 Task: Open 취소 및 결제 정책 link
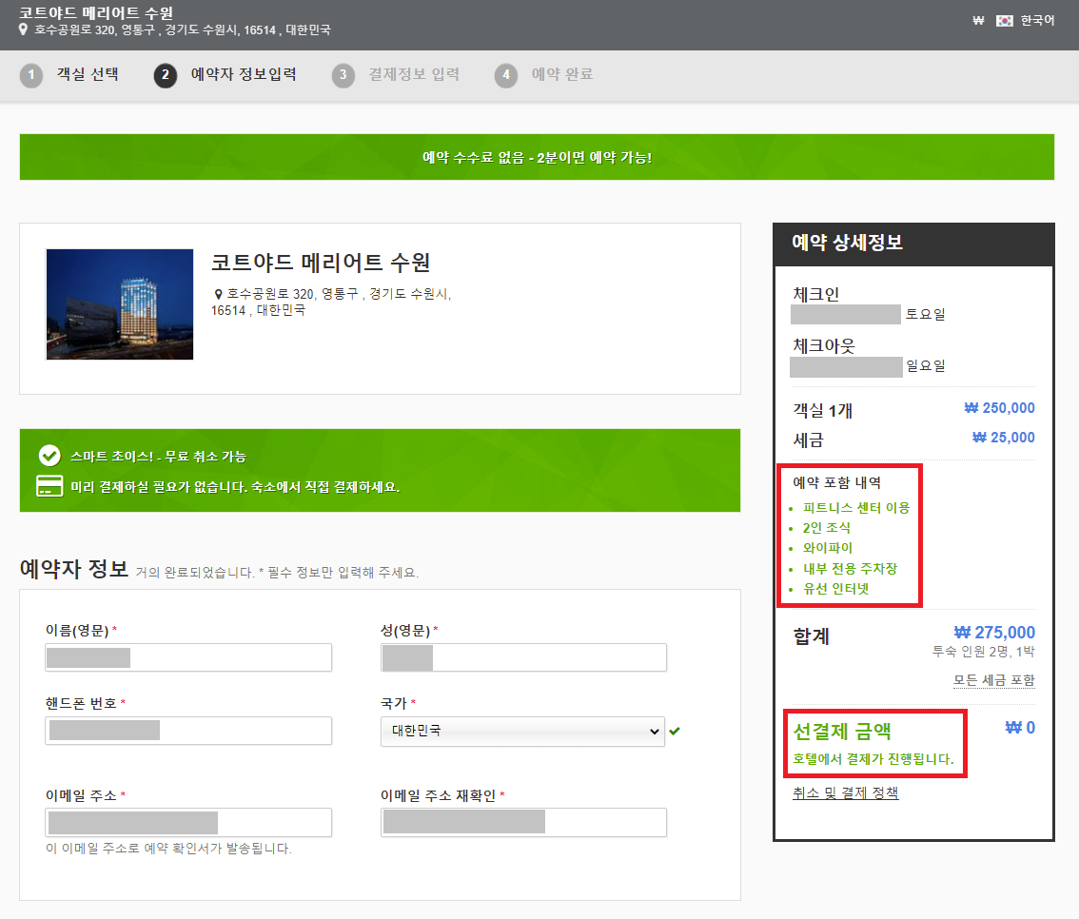[845, 793]
